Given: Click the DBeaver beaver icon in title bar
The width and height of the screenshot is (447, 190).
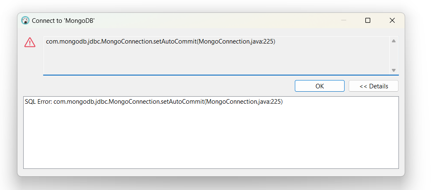Looking at the screenshot, I should click(x=25, y=20).
